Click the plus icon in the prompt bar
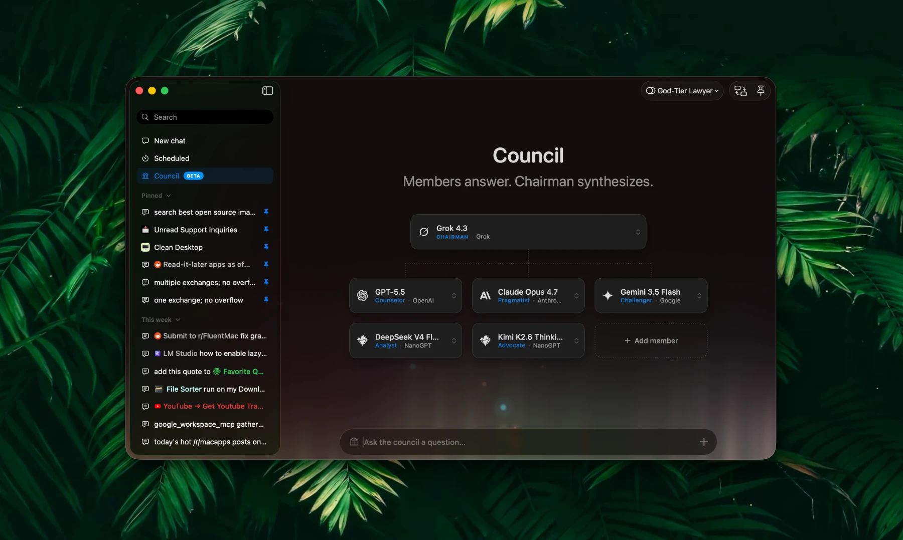 coord(704,442)
